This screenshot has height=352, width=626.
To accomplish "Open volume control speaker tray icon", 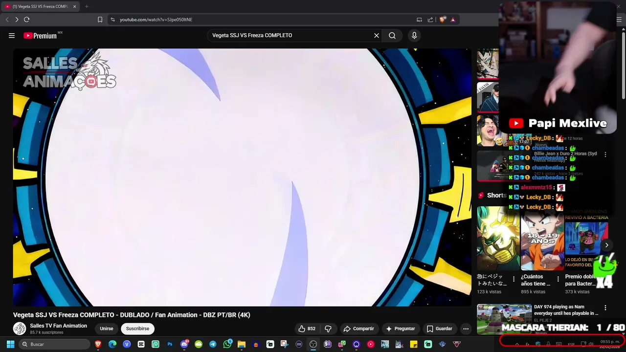I will [x=591, y=344].
